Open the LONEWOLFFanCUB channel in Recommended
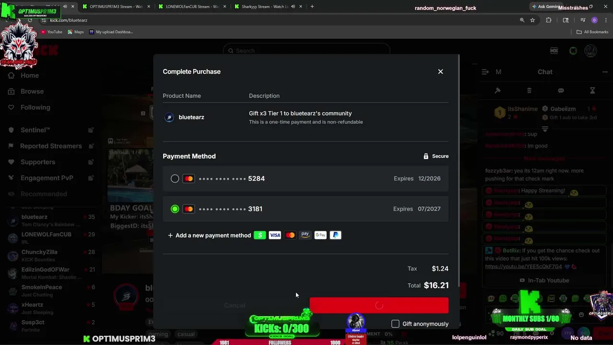Image resolution: width=613 pixels, height=345 pixels. 50,238
